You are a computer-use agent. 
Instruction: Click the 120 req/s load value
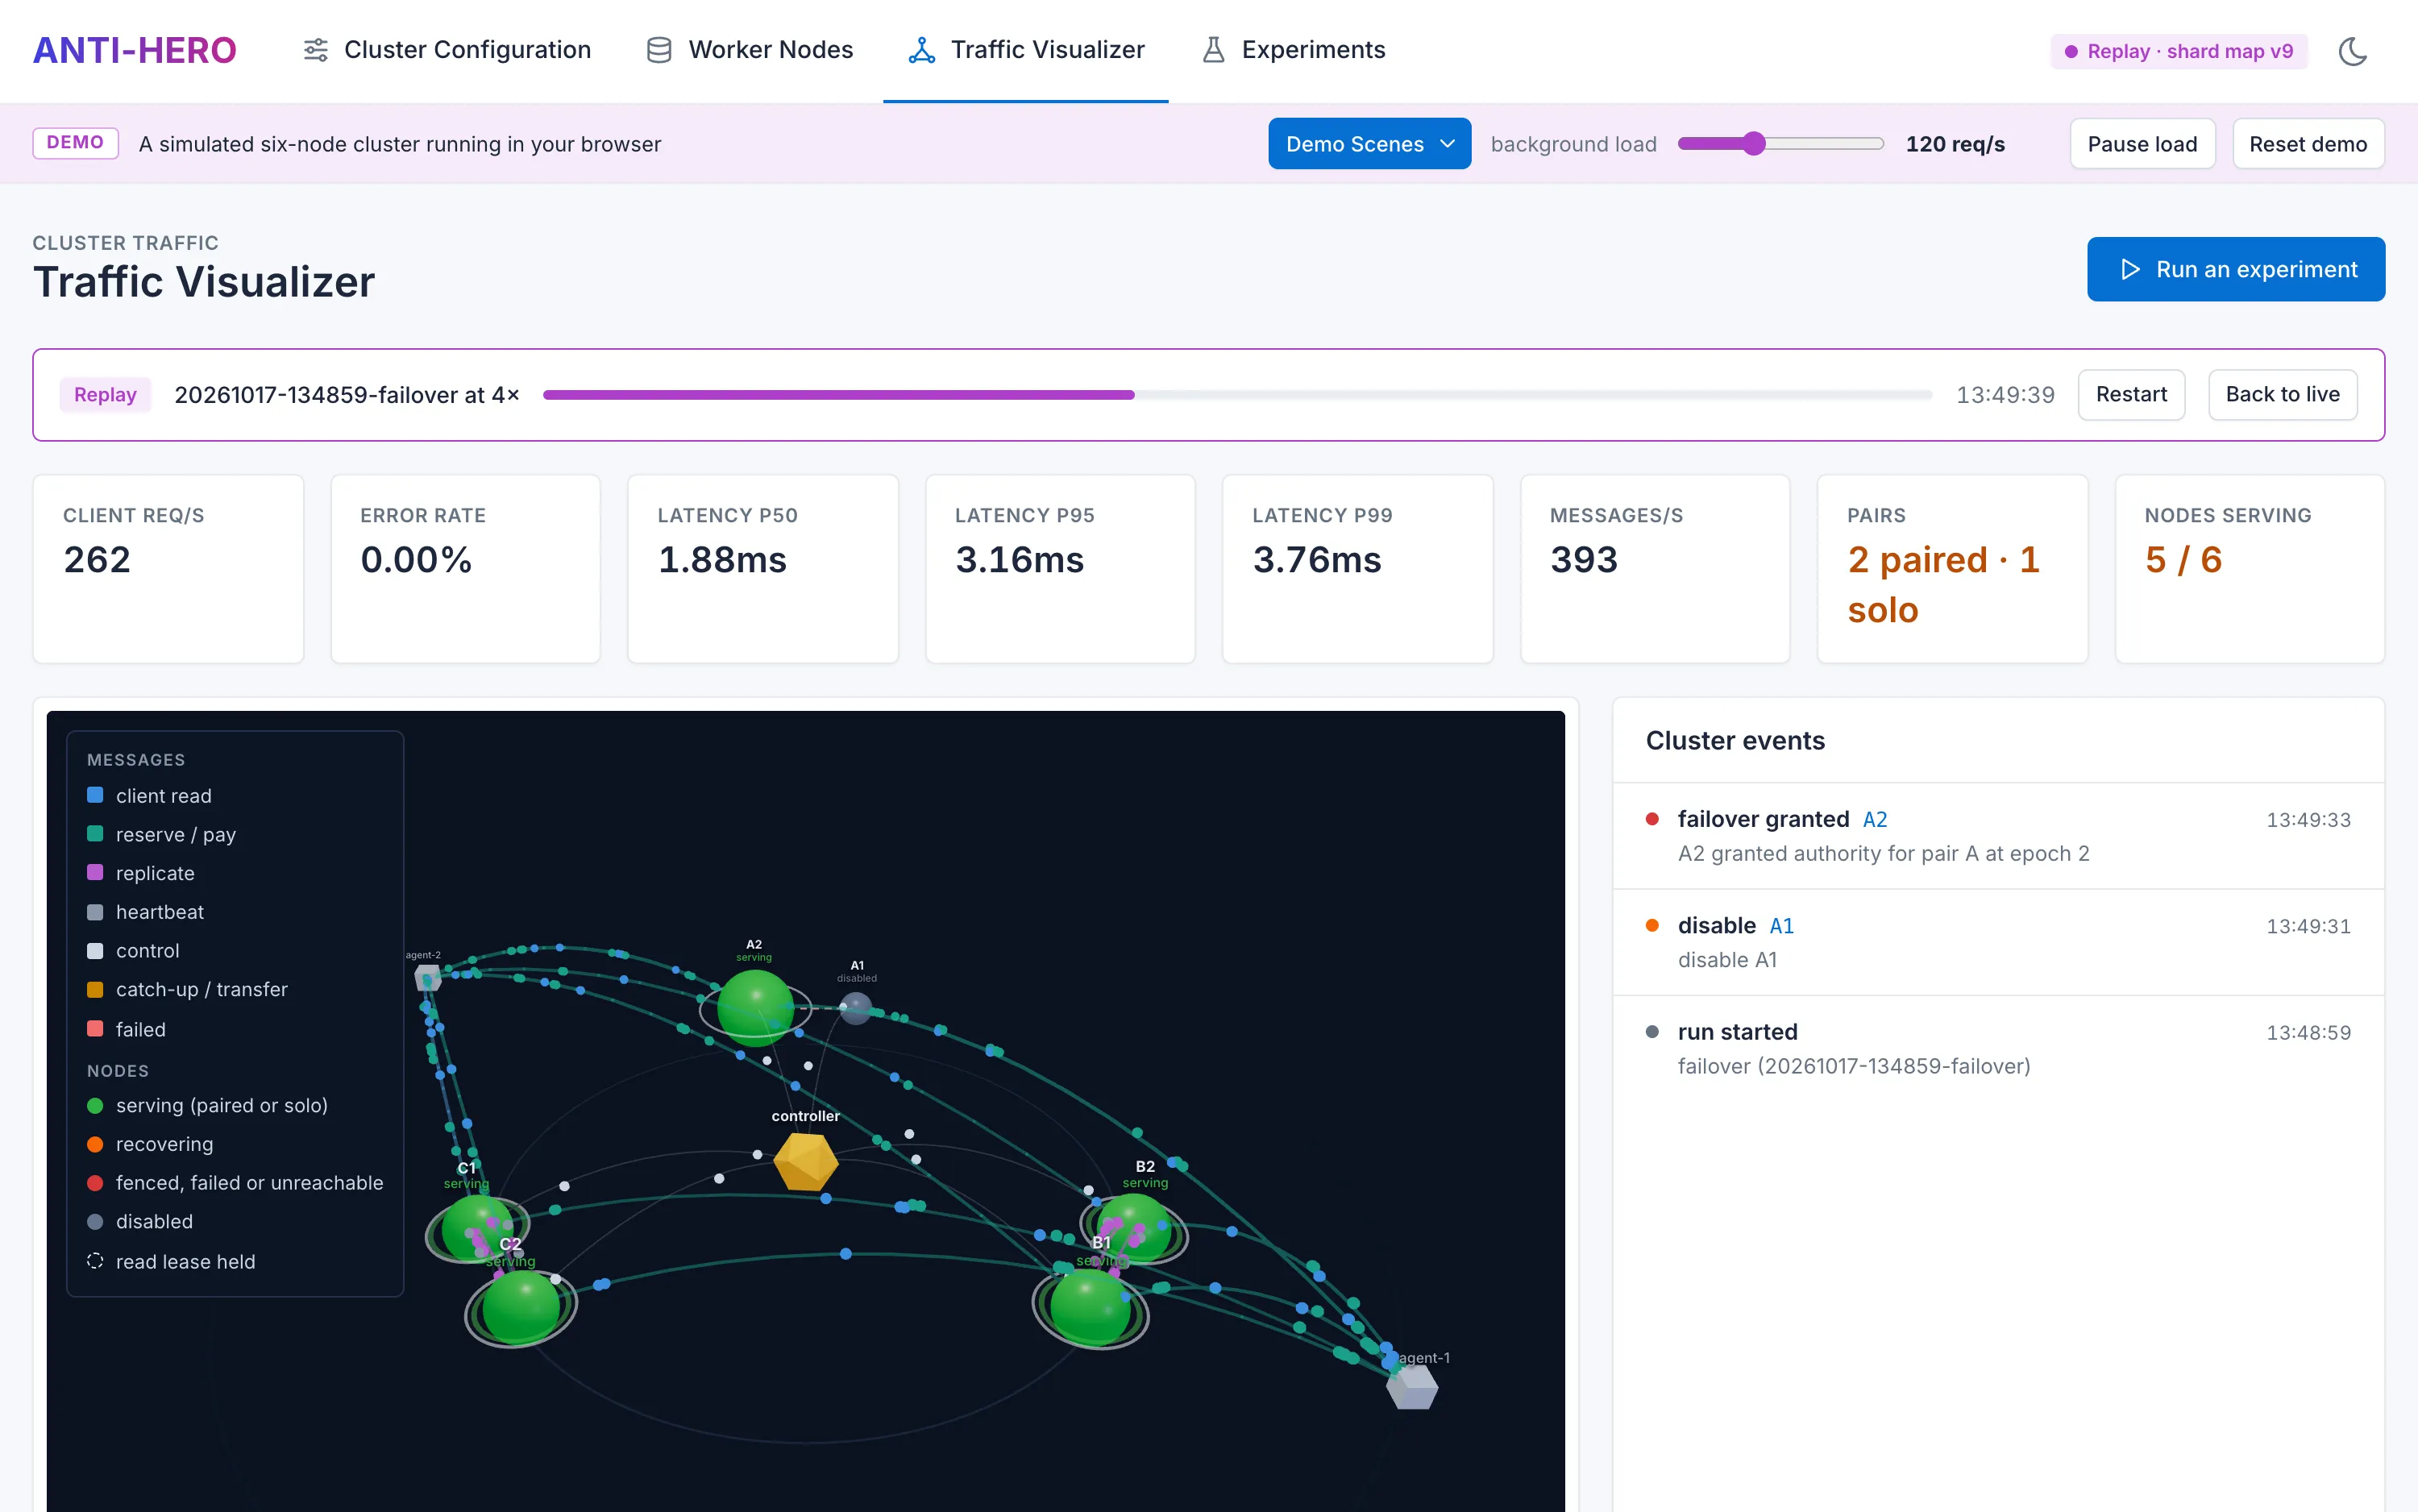(x=1955, y=144)
